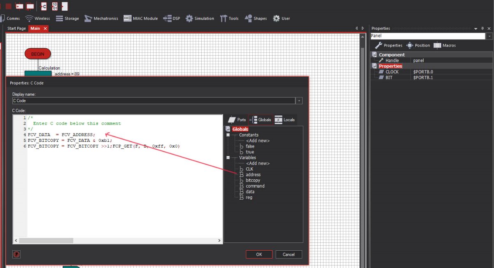Select the address variable
Image resolution: width=494 pixels, height=268 pixels.
253,174
